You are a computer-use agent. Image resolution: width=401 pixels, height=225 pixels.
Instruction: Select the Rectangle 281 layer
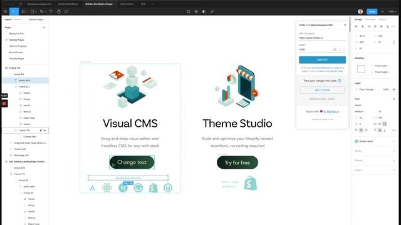pyautogui.click(x=21, y=156)
